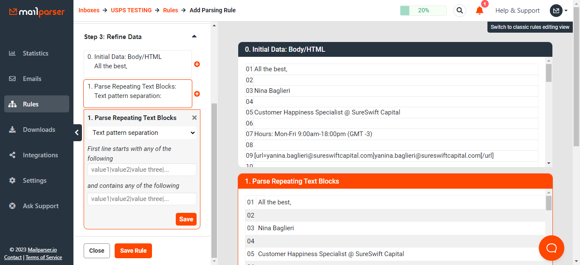Navigate to the USPS TESTING breadcrumb
580x265 pixels.
131,10
